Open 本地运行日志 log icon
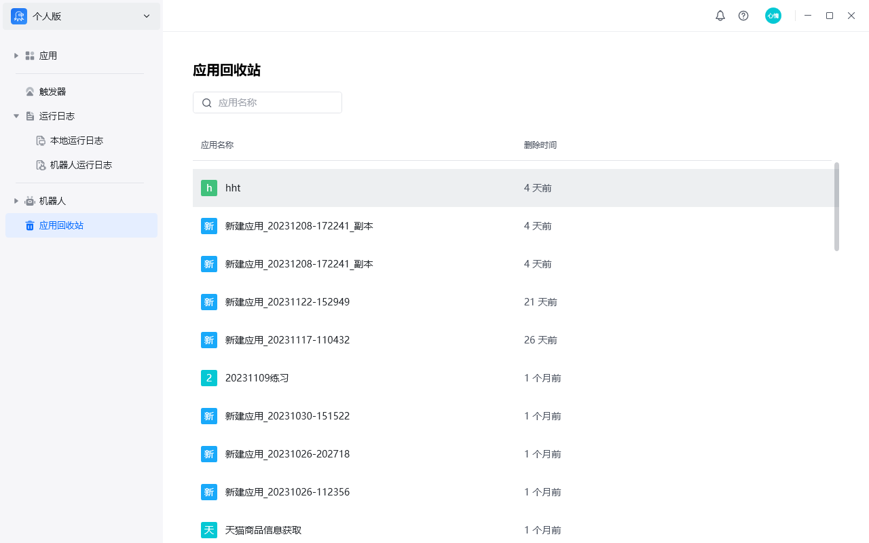Image resolution: width=869 pixels, height=543 pixels. pos(41,141)
